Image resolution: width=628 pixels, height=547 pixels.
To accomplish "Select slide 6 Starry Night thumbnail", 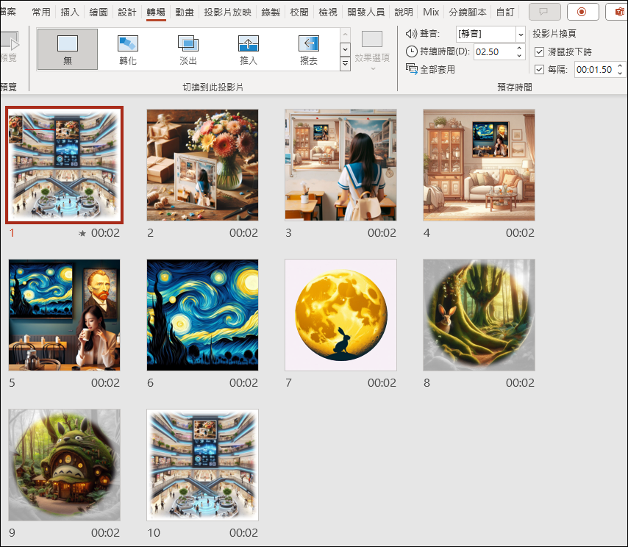I will point(203,315).
